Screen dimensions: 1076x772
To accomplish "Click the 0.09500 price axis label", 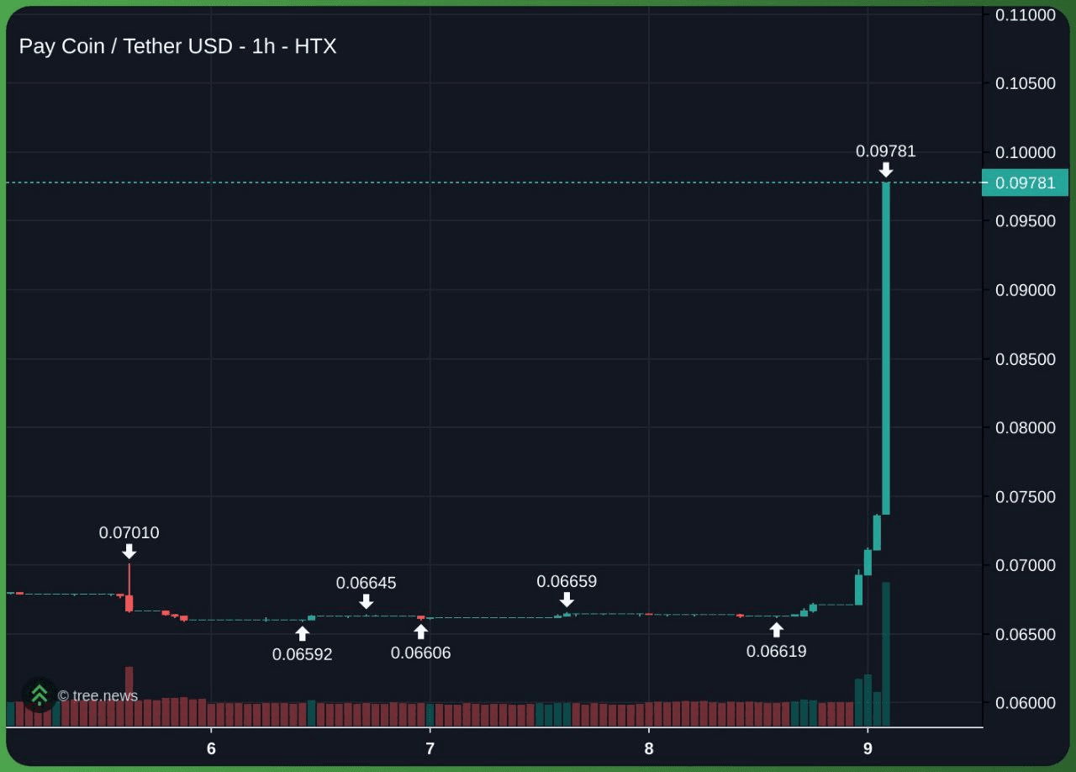I will tap(1025, 221).
